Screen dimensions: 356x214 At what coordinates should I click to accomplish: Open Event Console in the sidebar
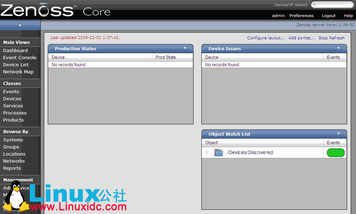[20, 57]
